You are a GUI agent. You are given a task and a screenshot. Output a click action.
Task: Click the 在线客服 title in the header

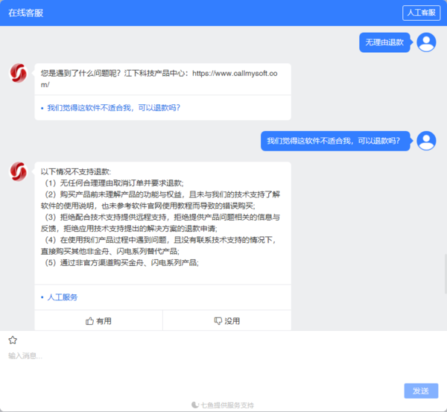(28, 13)
